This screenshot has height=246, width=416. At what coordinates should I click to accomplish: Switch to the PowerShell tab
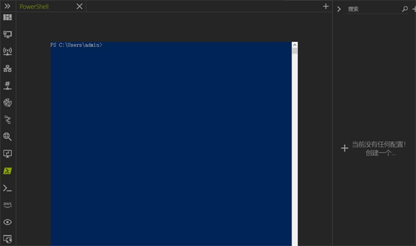(34, 6)
